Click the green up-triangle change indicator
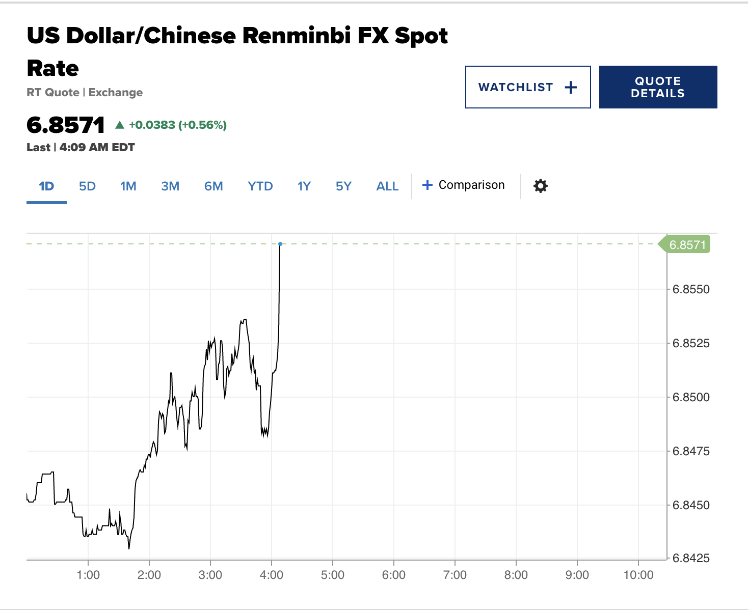This screenshot has height=611, width=748. [119, 124]
